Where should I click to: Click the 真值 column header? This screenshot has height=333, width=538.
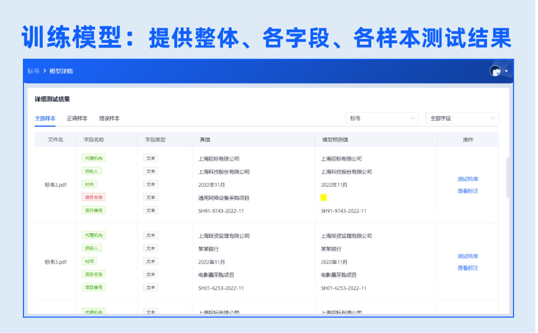[x=206, y=140]
